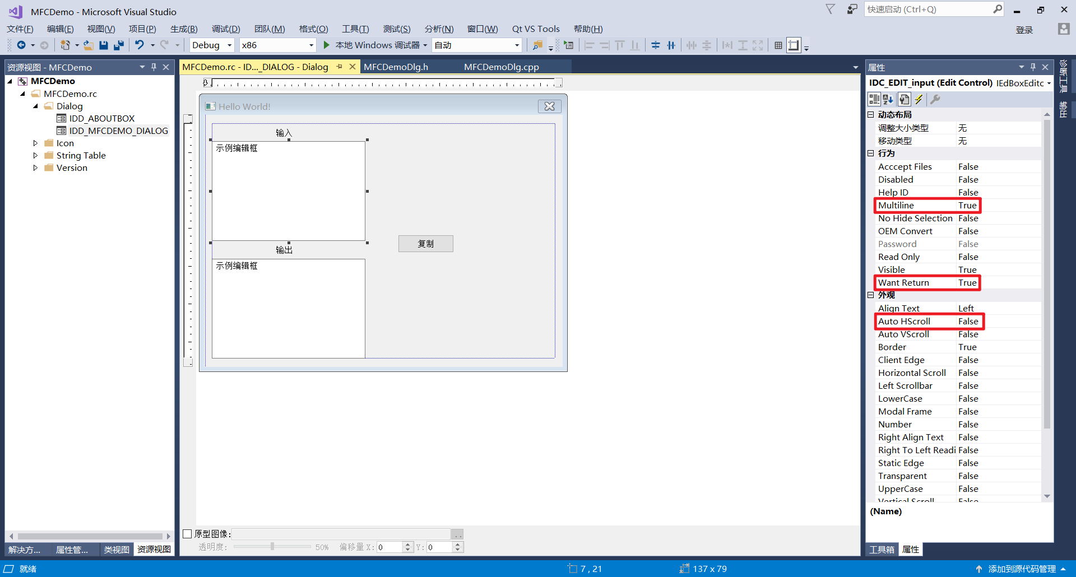Check the 原型图像 checkbox below the dialog editor

coord(188,534)
